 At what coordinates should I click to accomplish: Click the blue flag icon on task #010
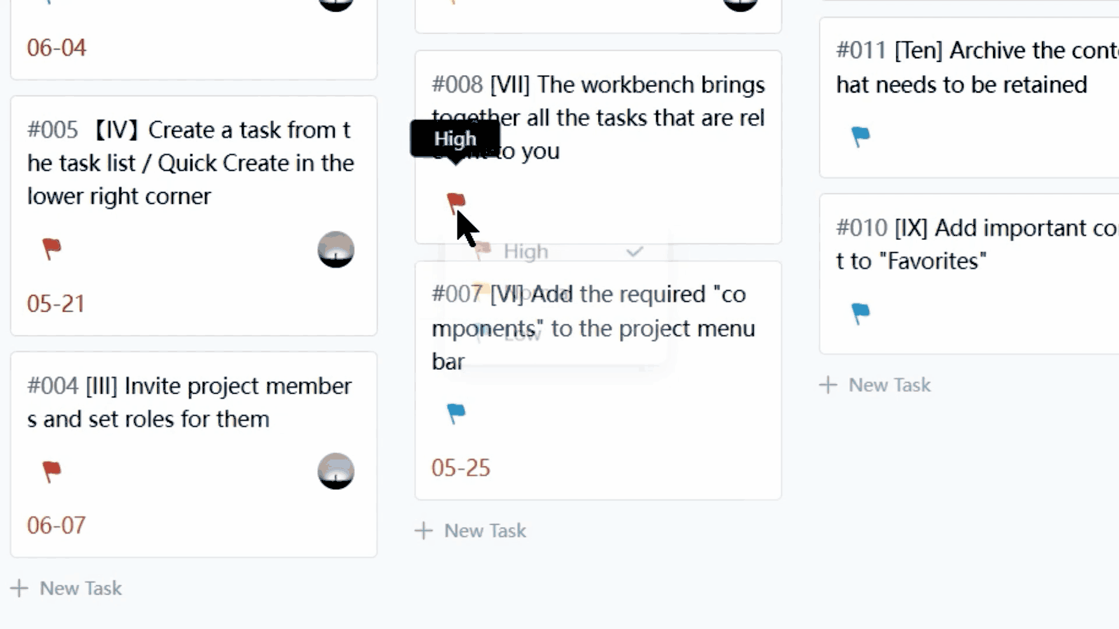coord(860,313)
